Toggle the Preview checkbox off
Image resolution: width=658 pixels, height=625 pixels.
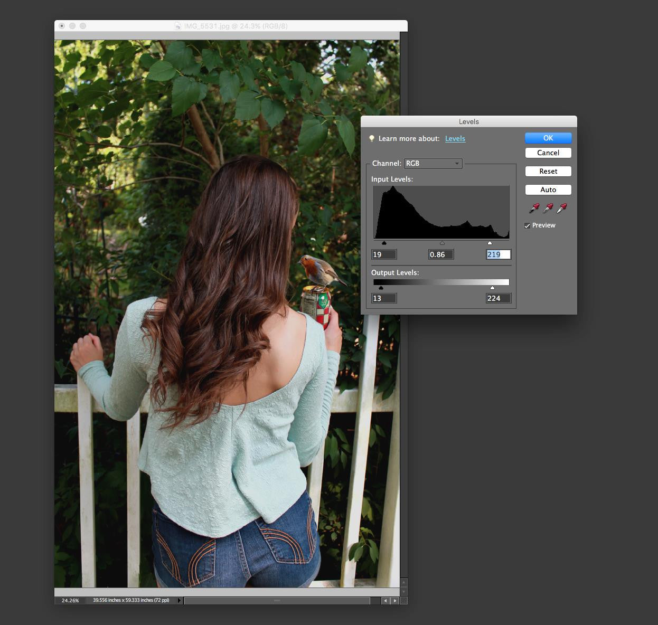[x=528, y=225]
